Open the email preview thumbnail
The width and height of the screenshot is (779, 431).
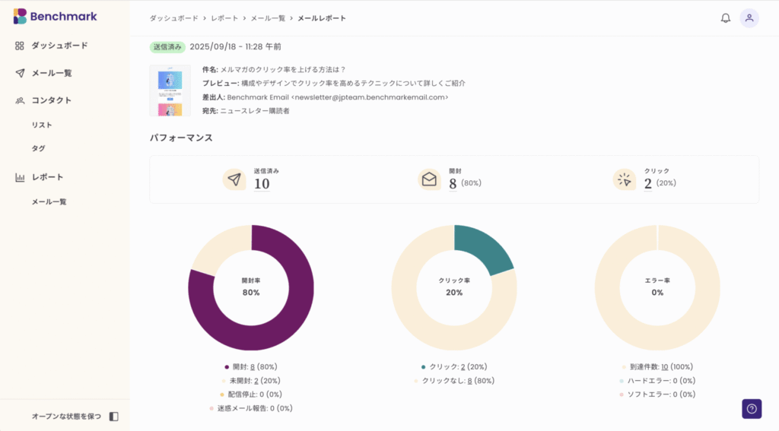pyautogui.click(x=170, y=90)
